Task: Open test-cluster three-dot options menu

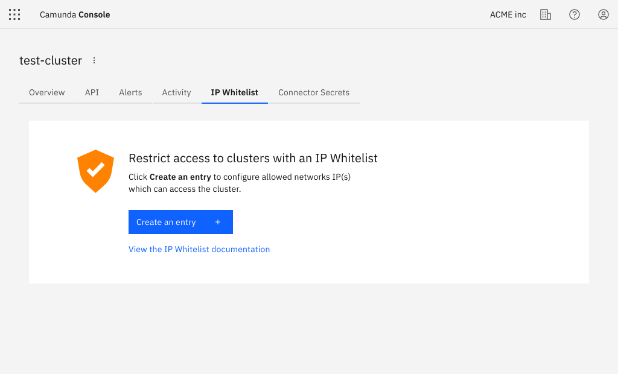Action: pyautogui.click(x=94, y=60)
